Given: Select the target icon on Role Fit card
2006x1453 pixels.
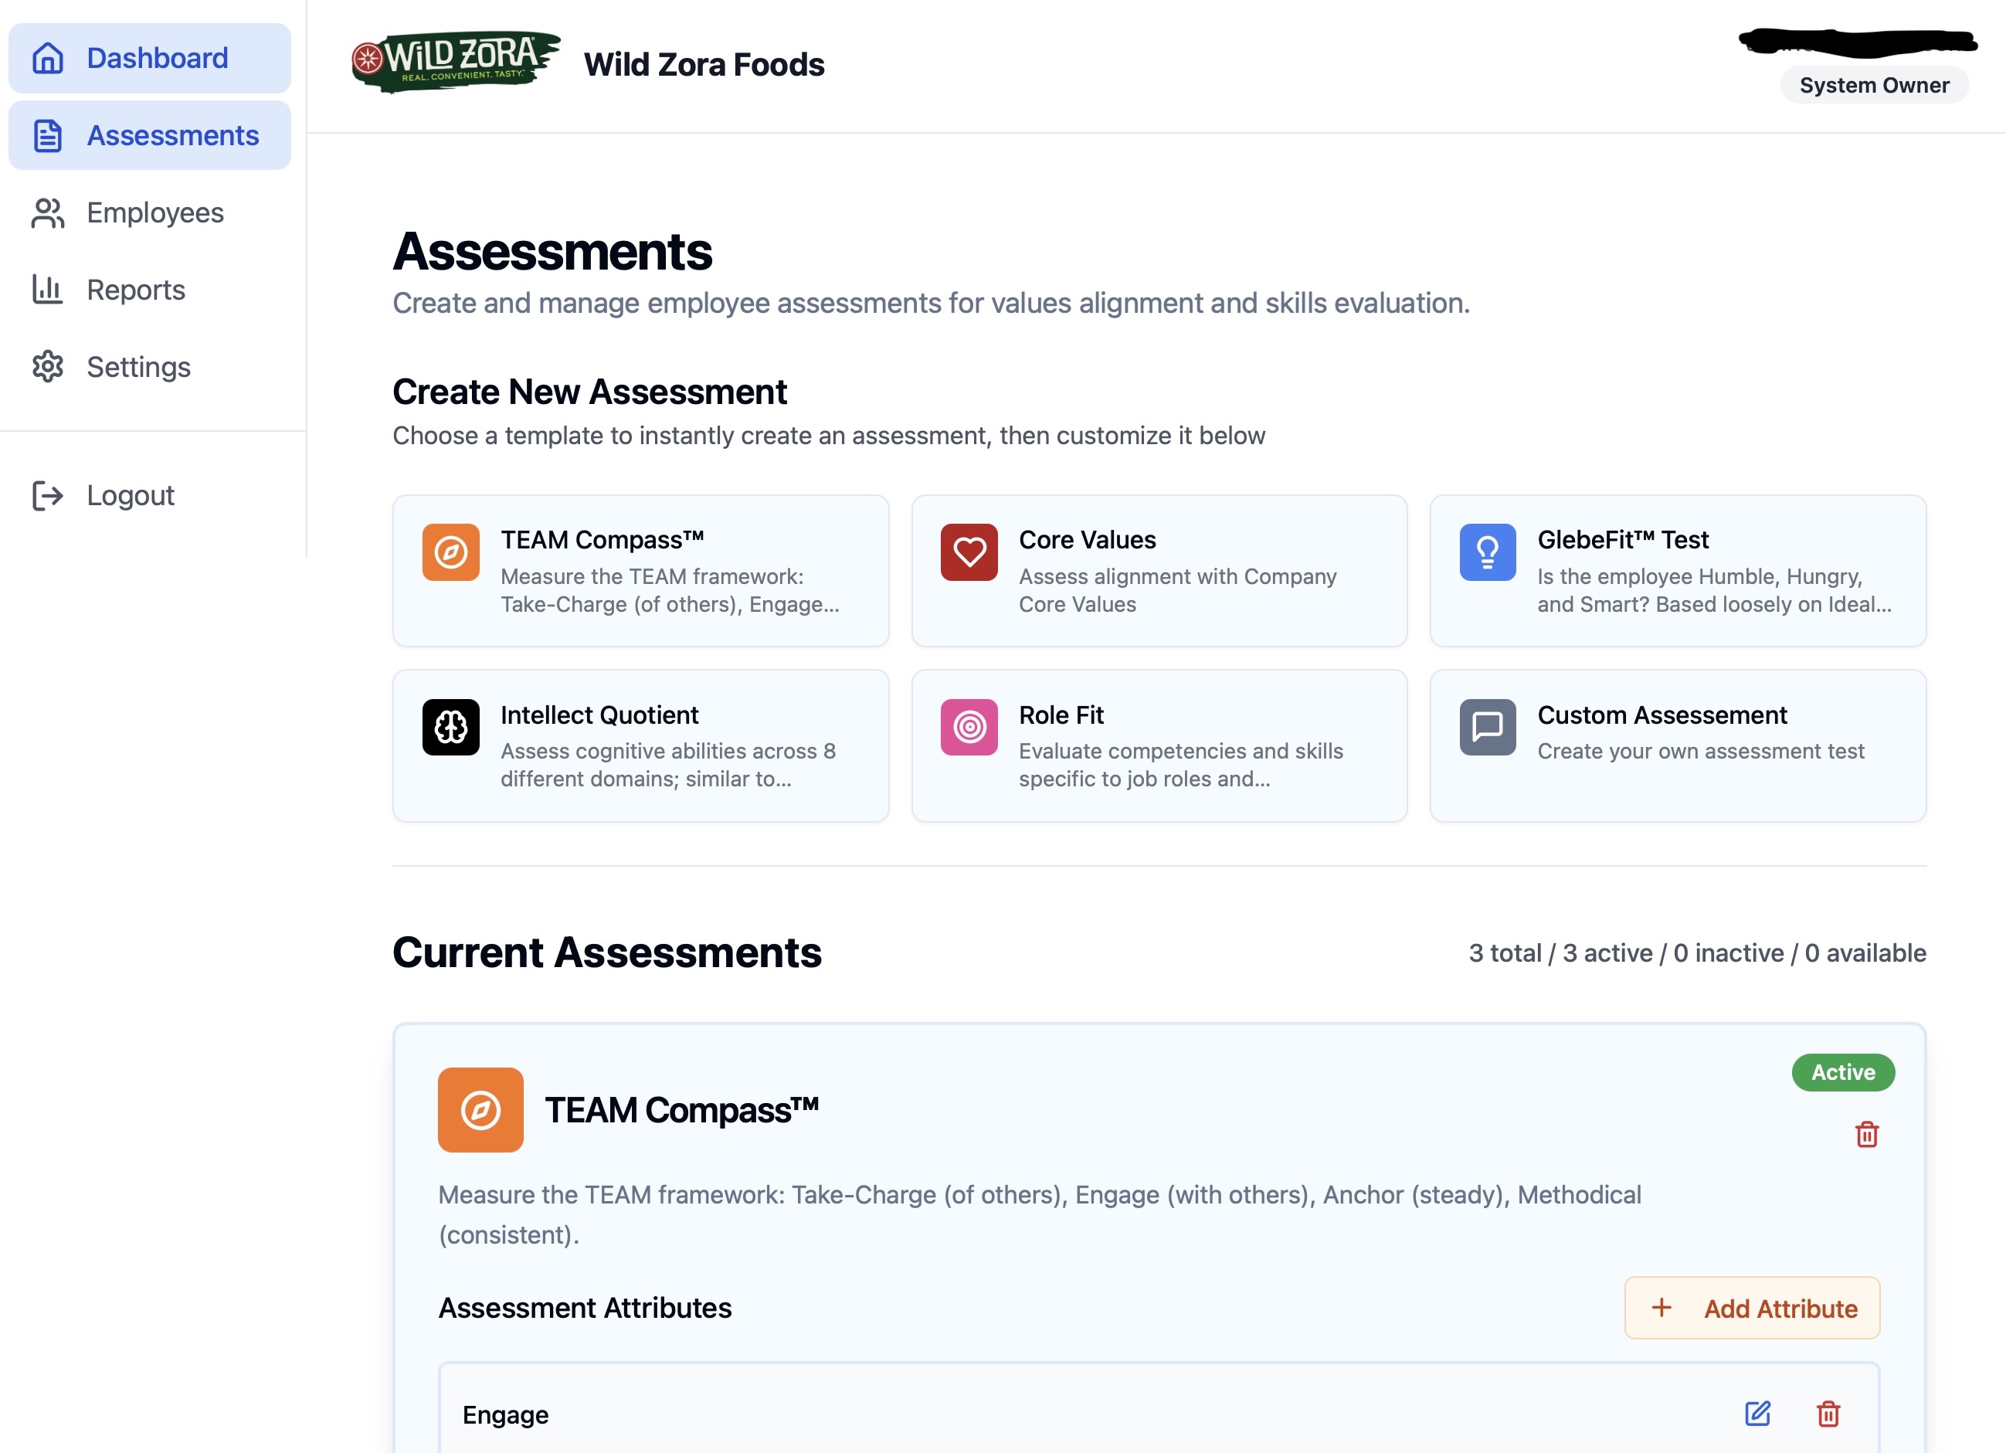Looking at the screenshot, I should (x=969, y=727).
